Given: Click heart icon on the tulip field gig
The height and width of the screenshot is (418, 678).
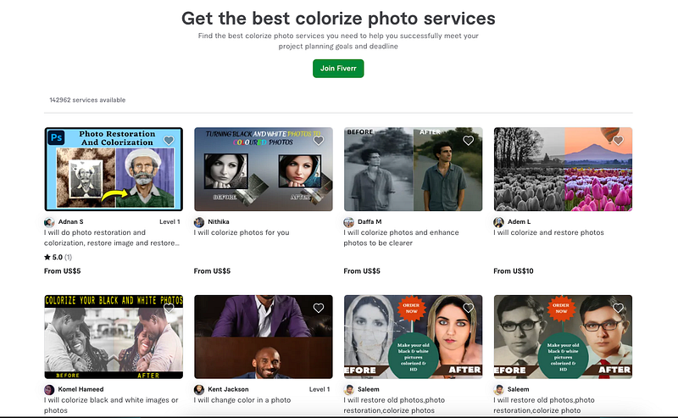Looking at the screenshot, I should tap(618, 141).
